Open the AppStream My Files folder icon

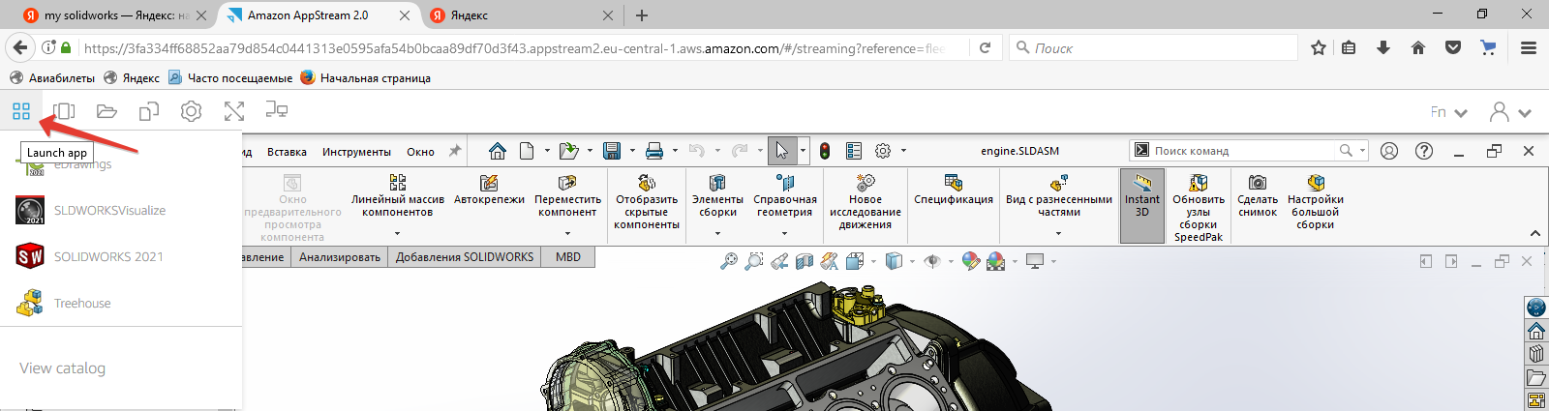pos(106,111)
